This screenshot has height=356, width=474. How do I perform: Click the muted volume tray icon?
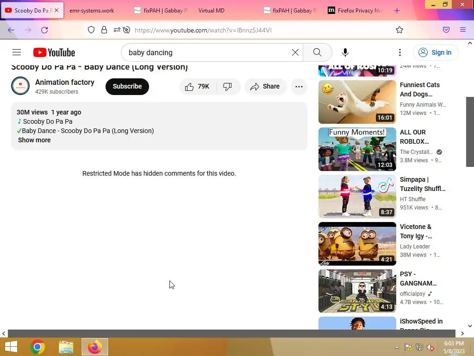(x=430, y=347)
